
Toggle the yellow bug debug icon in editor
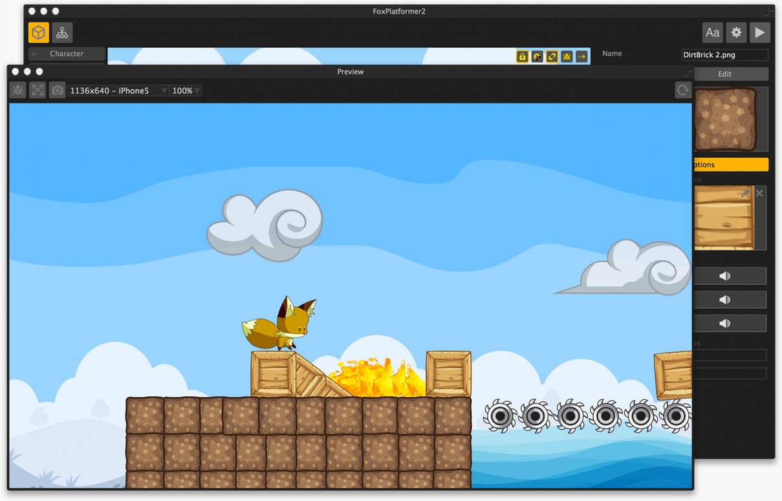pos(567,56)
